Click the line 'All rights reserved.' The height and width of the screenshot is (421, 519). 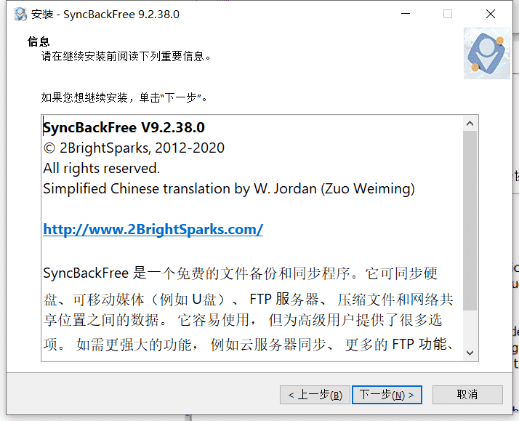[x=101, y=168]
